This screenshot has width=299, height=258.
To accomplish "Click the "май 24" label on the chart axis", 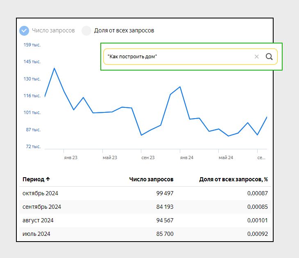I will [x=226, y=158].
